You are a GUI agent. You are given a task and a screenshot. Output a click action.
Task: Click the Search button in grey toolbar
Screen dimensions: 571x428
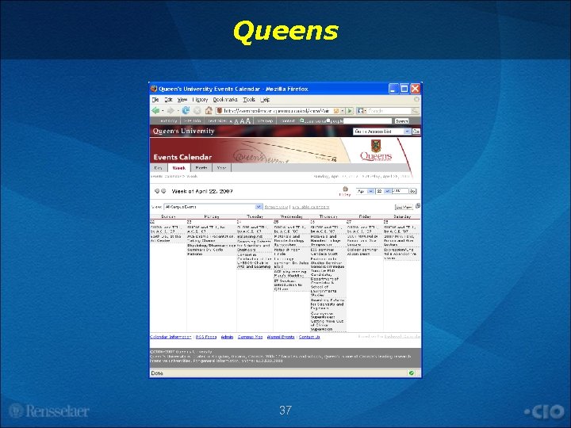(x=401, y=120)
